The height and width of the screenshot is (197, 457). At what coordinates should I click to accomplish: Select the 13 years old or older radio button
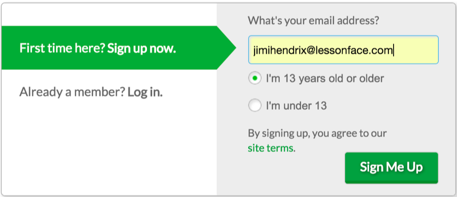coord(255,78)
